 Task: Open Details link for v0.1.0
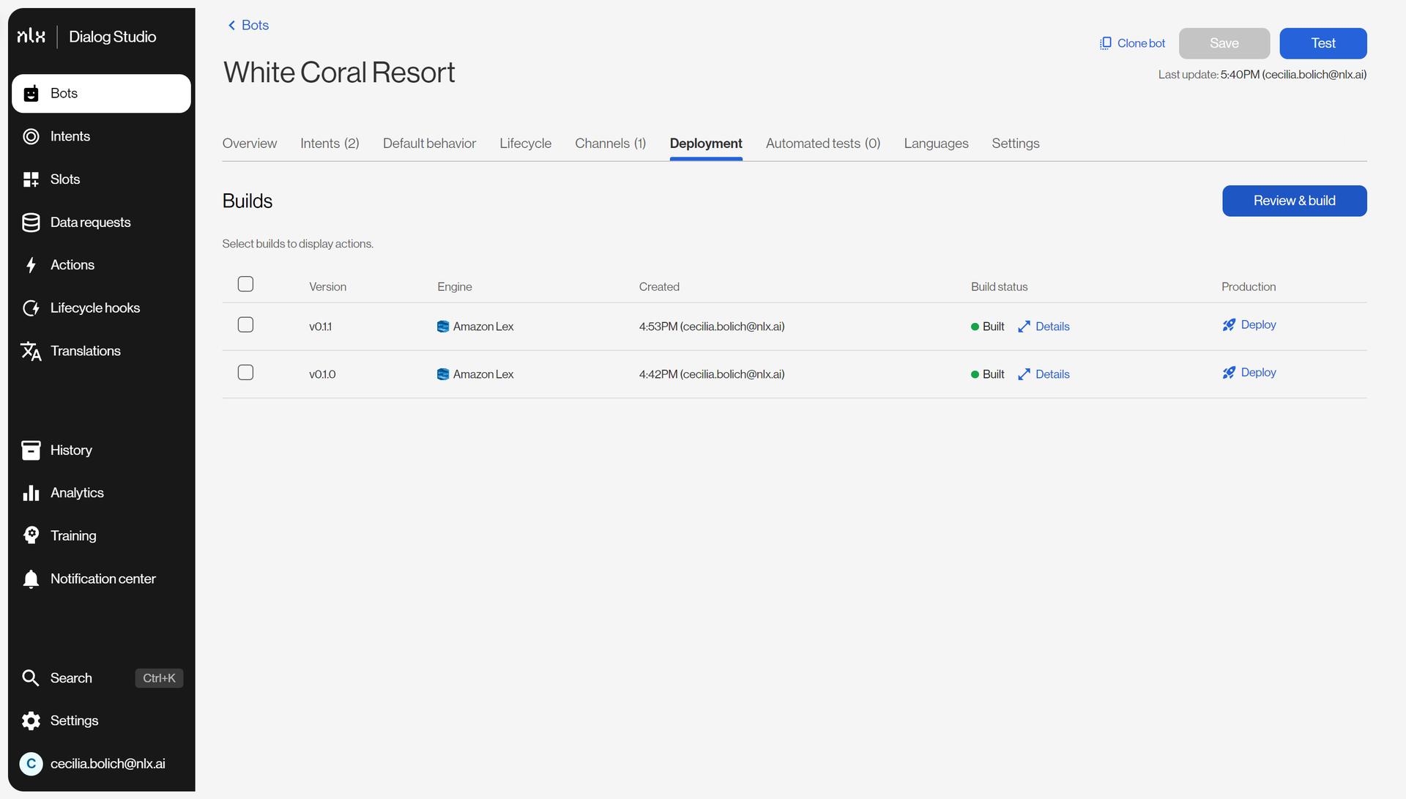click(x=1052, y=374)
